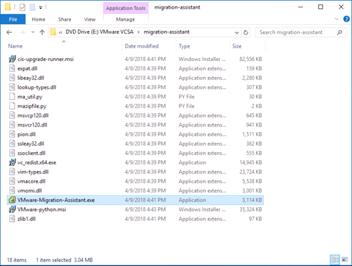Click the VMware-python.msi installer icon
The height and width of the screenshot is (266, 352).
click(12, 210)
